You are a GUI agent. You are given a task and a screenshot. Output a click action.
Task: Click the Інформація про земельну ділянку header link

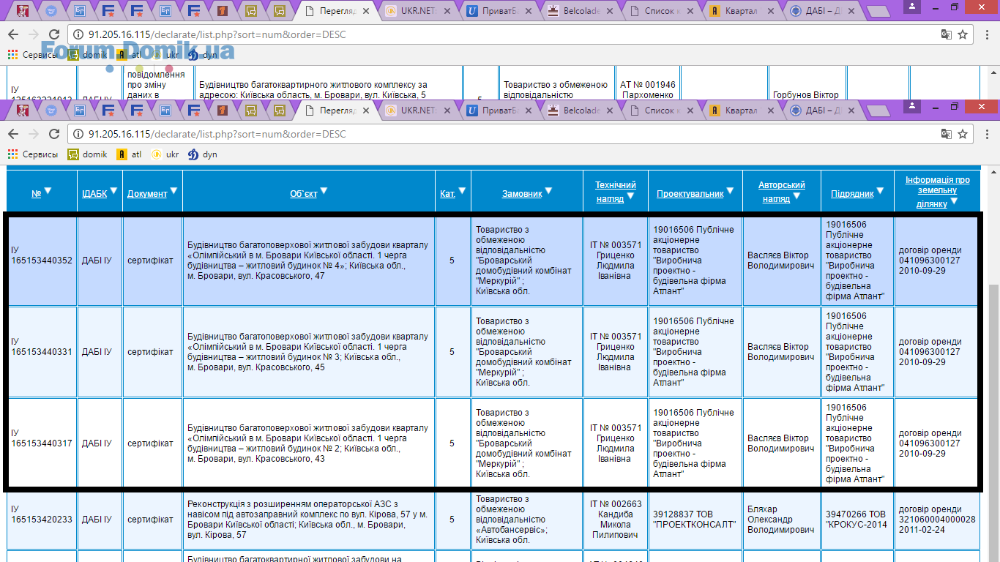[937, 191]
